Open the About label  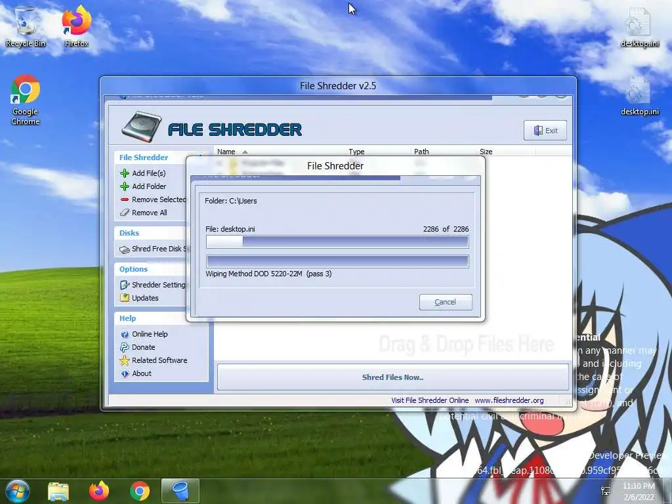[142, 373]
